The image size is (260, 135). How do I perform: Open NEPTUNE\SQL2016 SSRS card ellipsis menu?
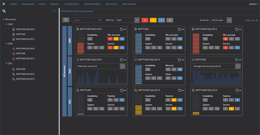125,29
